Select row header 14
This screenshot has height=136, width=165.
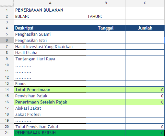click(x=7, y=90)
